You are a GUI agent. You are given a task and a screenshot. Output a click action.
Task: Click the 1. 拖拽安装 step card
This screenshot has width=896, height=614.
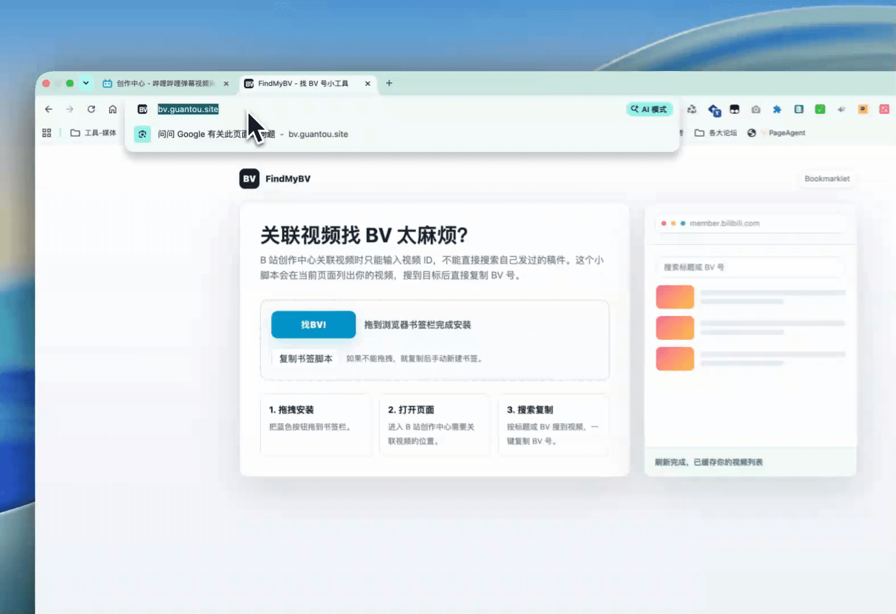316,425
